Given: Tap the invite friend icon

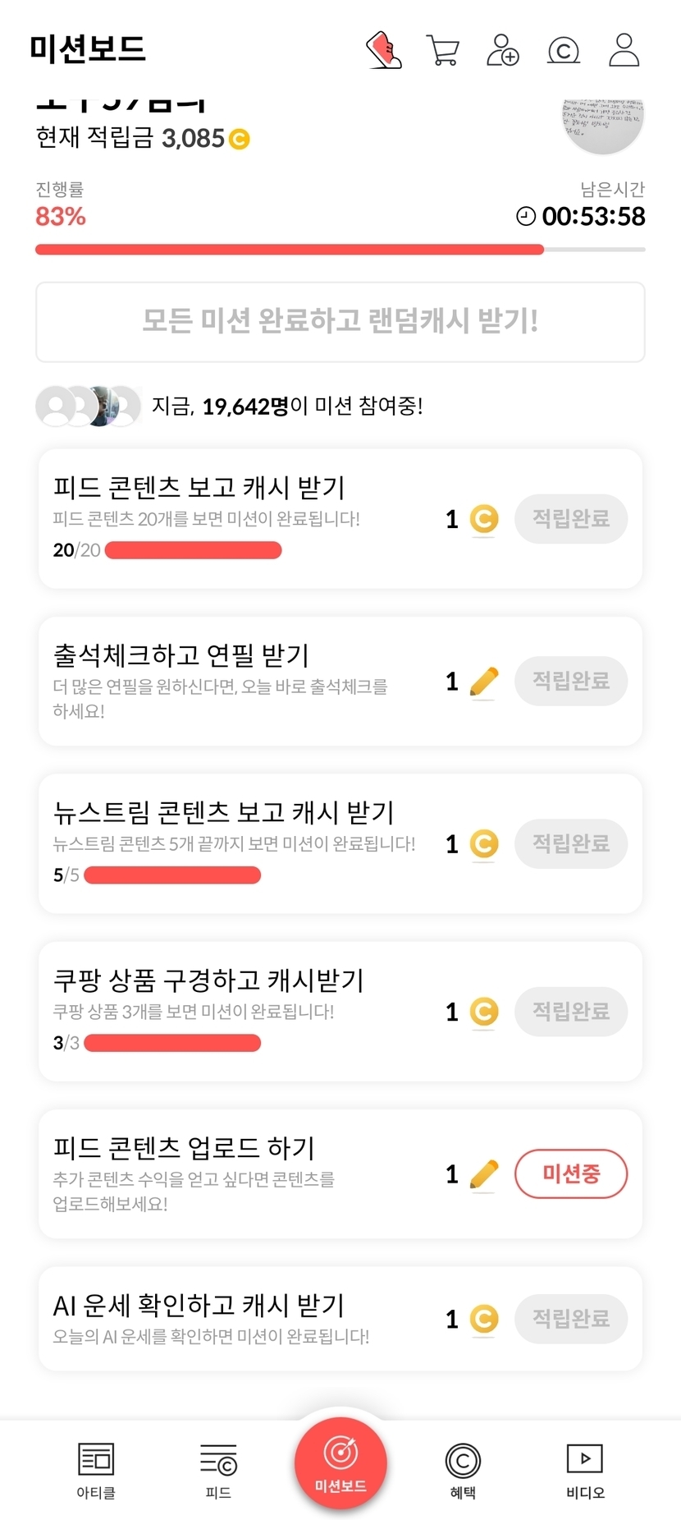Looking at the screenshot, I should tap(503, 50).
